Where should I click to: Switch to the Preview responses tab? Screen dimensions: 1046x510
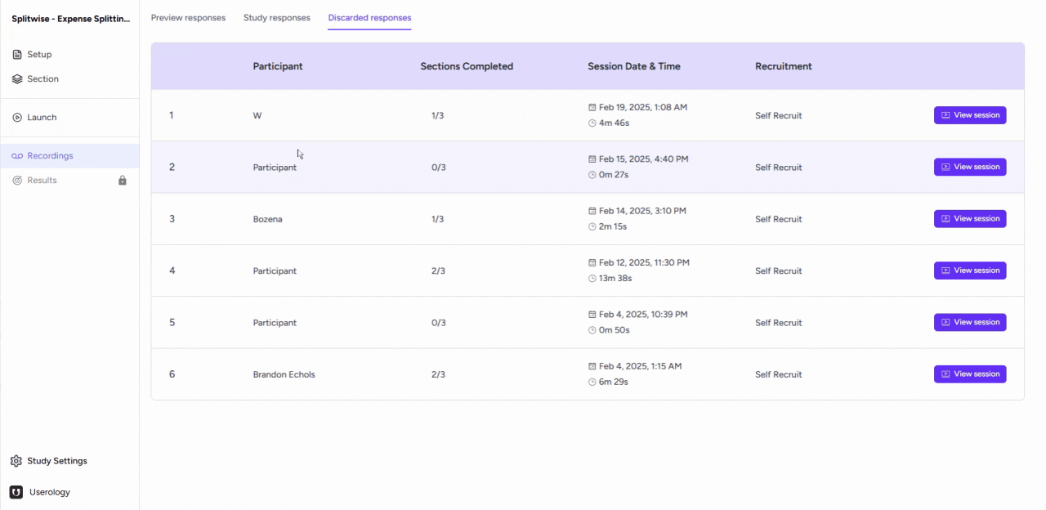tap(188, 18)
